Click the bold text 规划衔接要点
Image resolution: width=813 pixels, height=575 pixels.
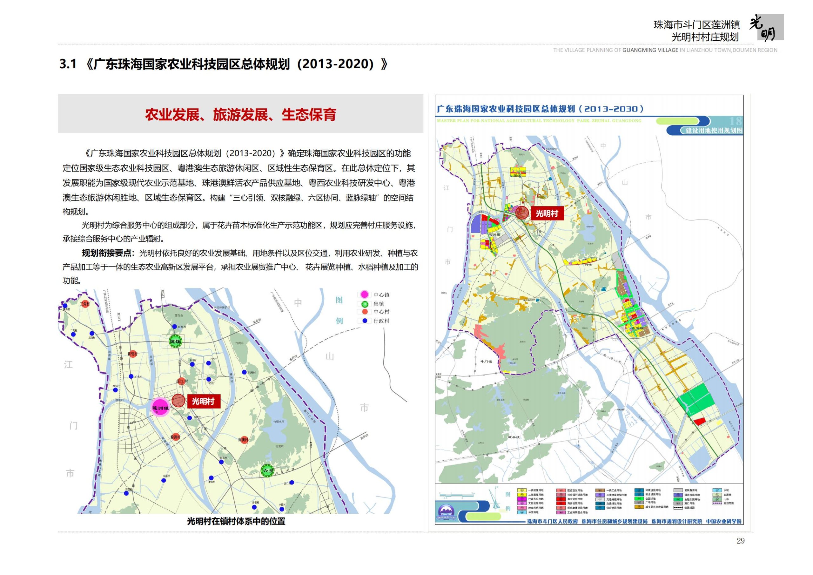[x=108, y=253]
